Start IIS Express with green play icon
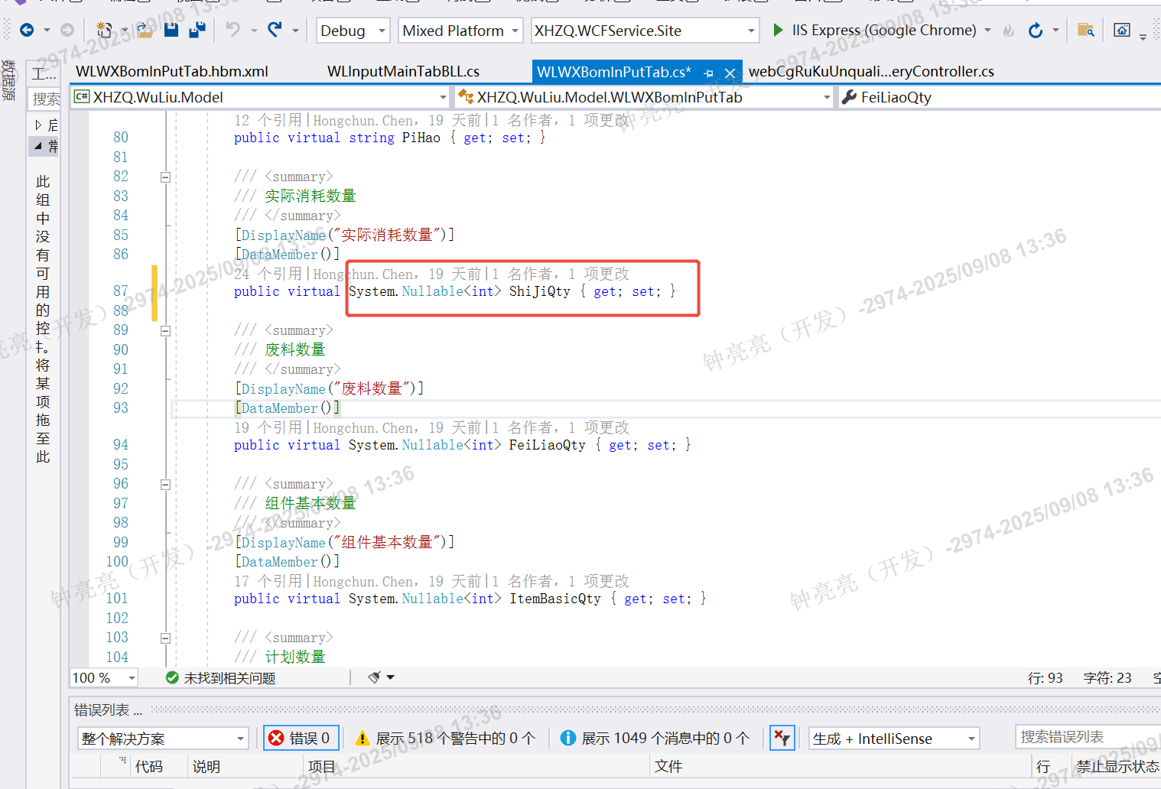Image resolution: width=1161 pixels, height=789 pixels. (779, 30)
